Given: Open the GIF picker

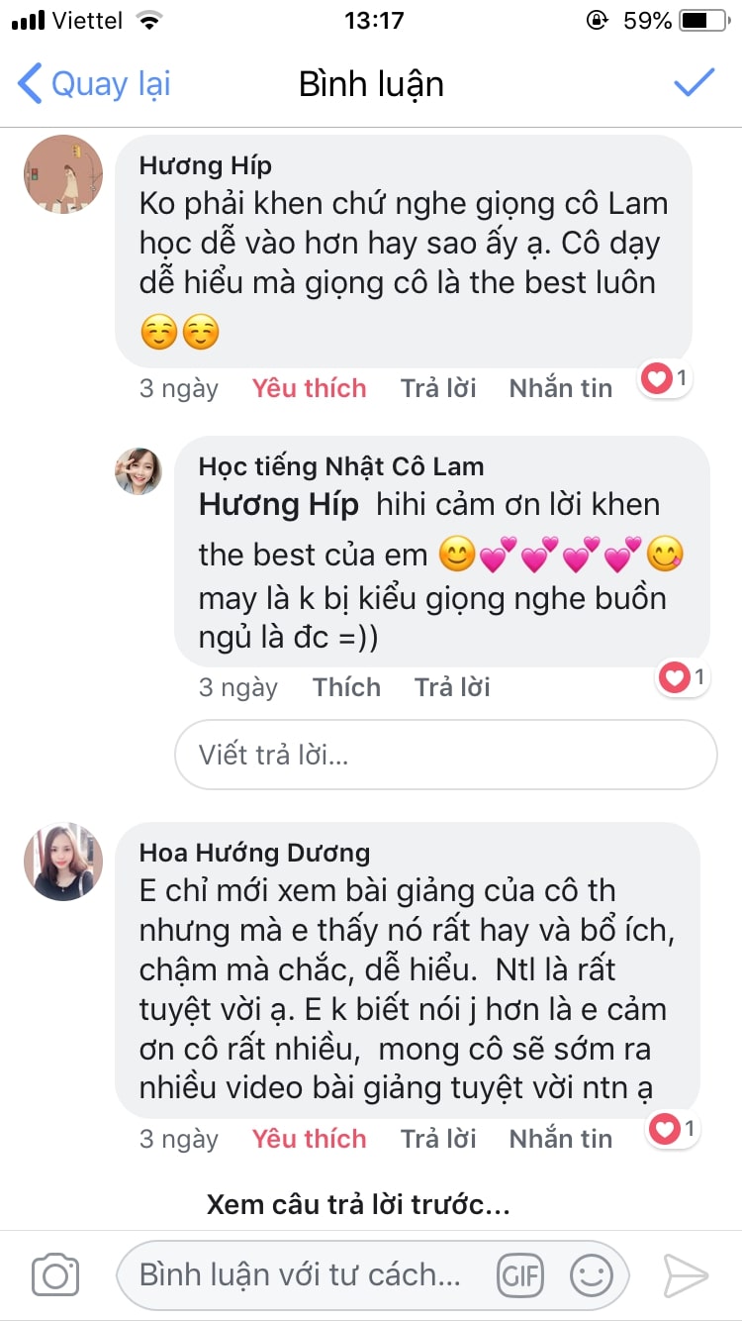Looking at the screenshot, I should 520,1274.
